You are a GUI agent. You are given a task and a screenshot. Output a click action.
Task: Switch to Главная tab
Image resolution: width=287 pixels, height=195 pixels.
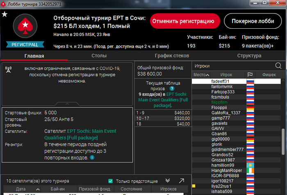click(x=34, y=56)
